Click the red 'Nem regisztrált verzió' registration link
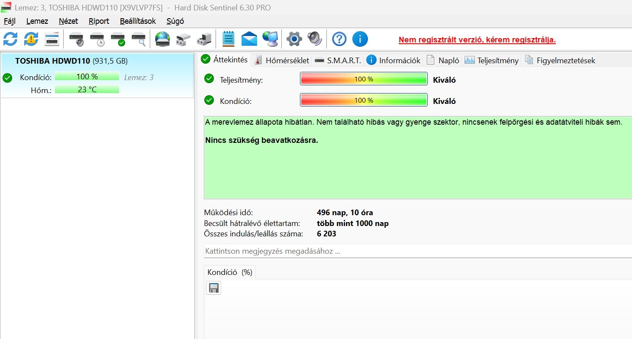 coord(477,40)
